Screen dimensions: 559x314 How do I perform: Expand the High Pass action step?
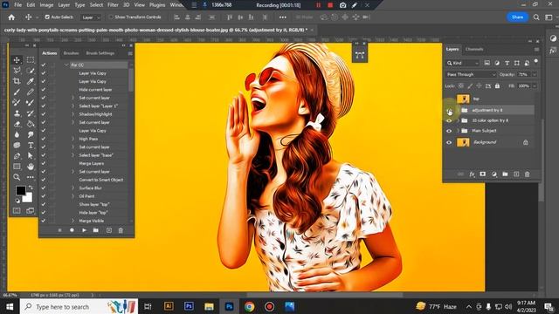click(73, 139)
